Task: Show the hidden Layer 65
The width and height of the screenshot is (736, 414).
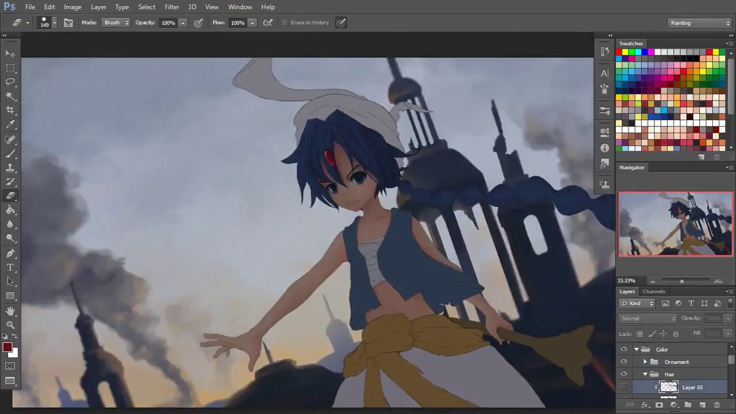Action: 624,387
